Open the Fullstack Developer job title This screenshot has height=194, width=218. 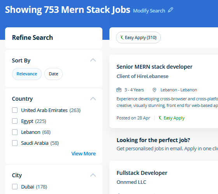pos(142,173)
